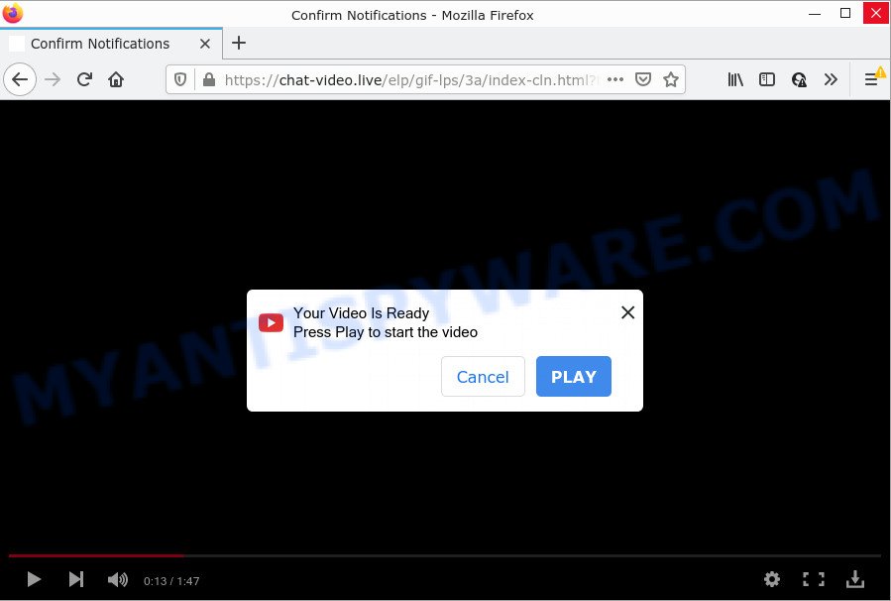Screen dimensions: 891x601
Task: Cancel the video ready dialog
Action: click(x=483, y=377)
